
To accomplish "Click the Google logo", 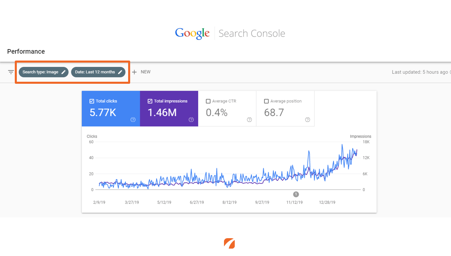I will point(192,33).
